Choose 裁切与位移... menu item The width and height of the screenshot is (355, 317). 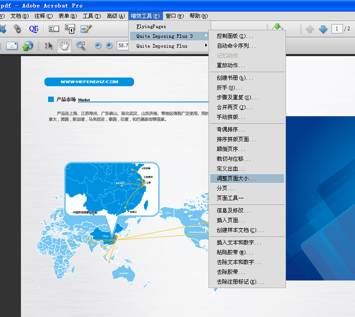click(x=247, y=159)
